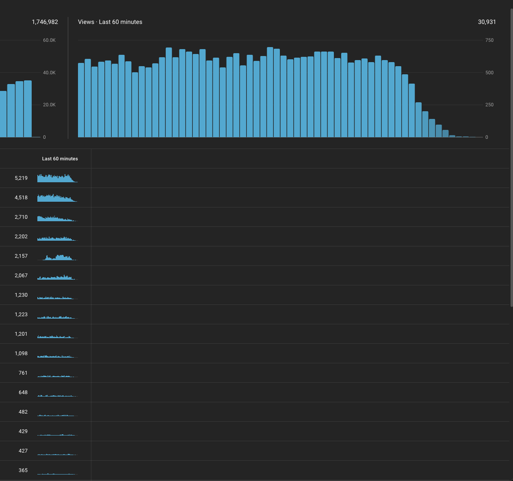513x481 pixels.
Task: Select the sparkline in the 2,067 row
Action: [x=56, y=277]
